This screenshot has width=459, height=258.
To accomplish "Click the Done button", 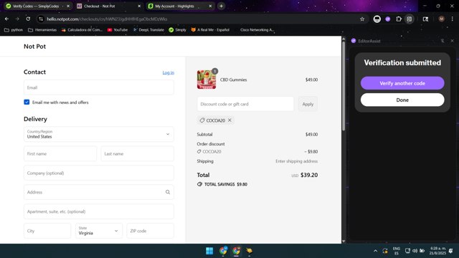I will [402, 100].
